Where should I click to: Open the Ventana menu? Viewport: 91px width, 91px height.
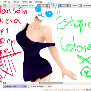[x=27, y=2]
